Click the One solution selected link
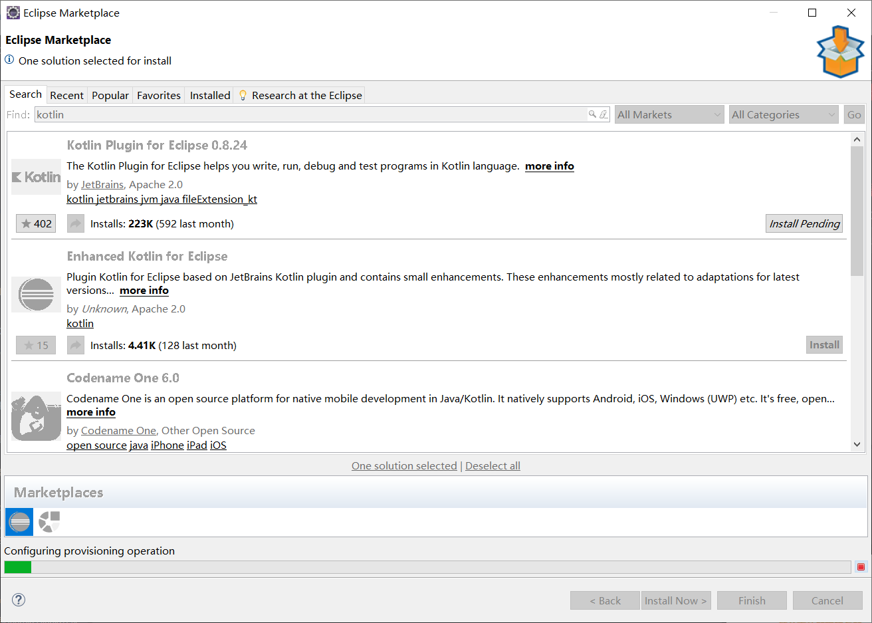 (404, 466)
